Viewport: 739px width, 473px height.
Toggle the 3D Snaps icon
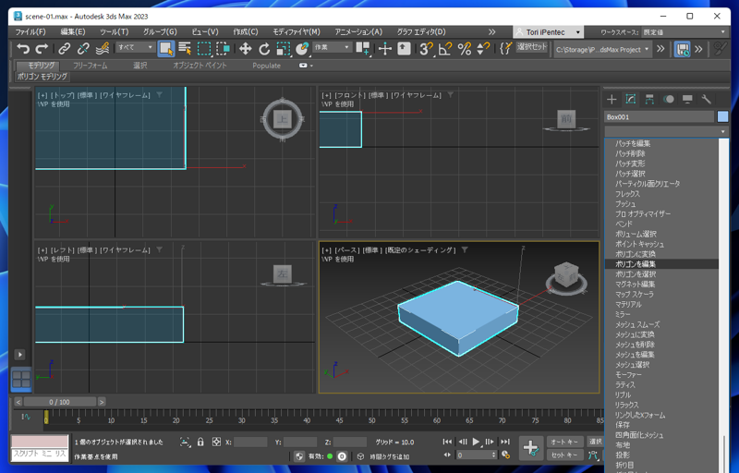[x=426, y=48]
